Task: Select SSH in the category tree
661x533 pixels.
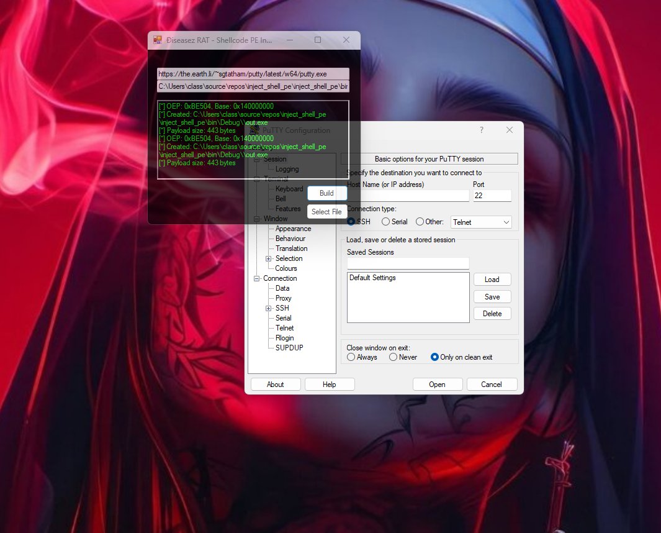Action: pyautogui.click(x=282, y=308)
